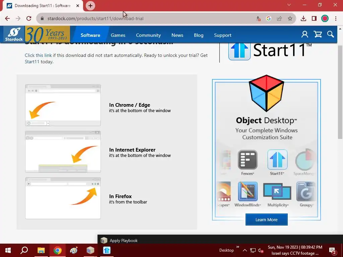Expand the Desktop toolbar chevron

237,247
